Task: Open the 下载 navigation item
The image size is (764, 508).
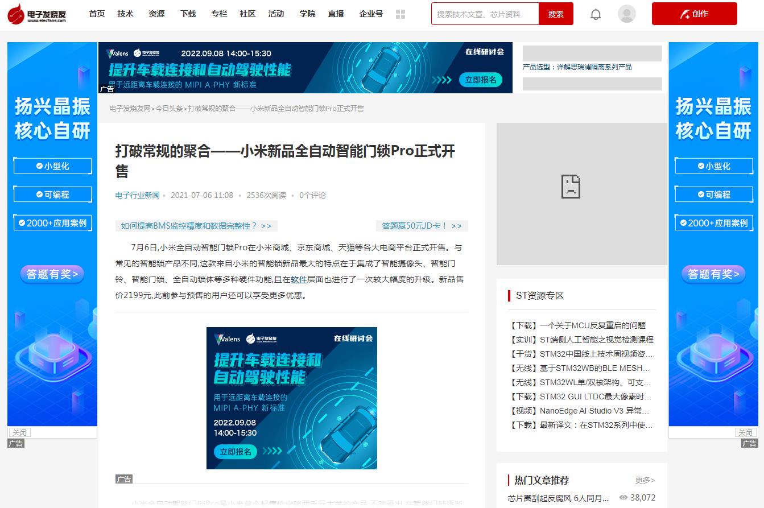Action: [x=188, y=14]
